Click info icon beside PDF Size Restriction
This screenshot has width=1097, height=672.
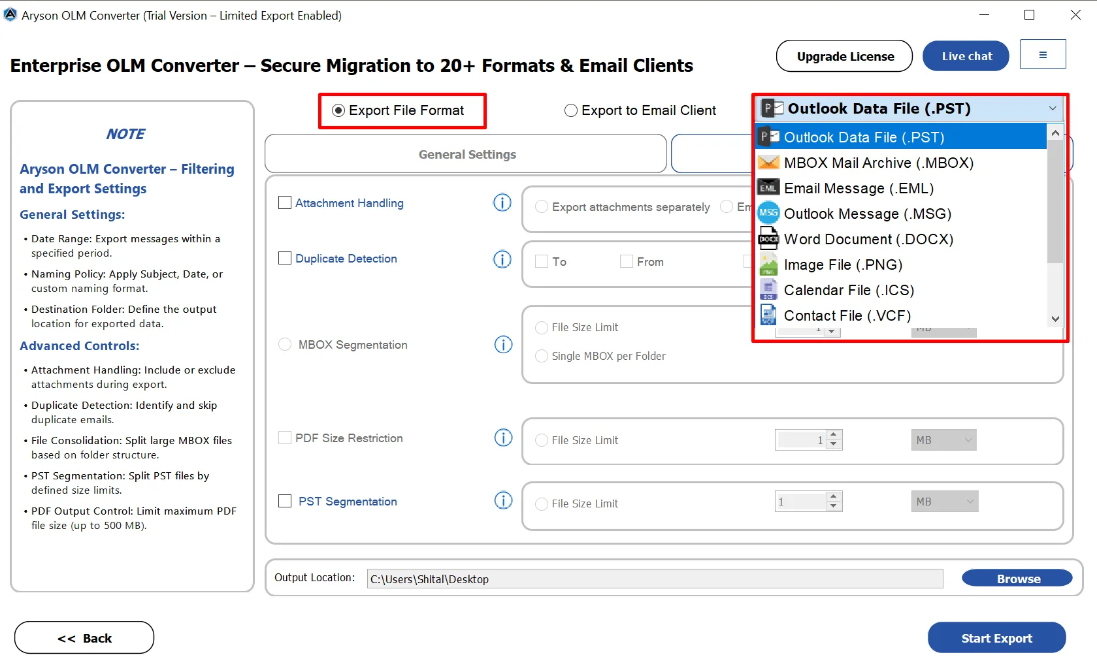tap(502, 438)
